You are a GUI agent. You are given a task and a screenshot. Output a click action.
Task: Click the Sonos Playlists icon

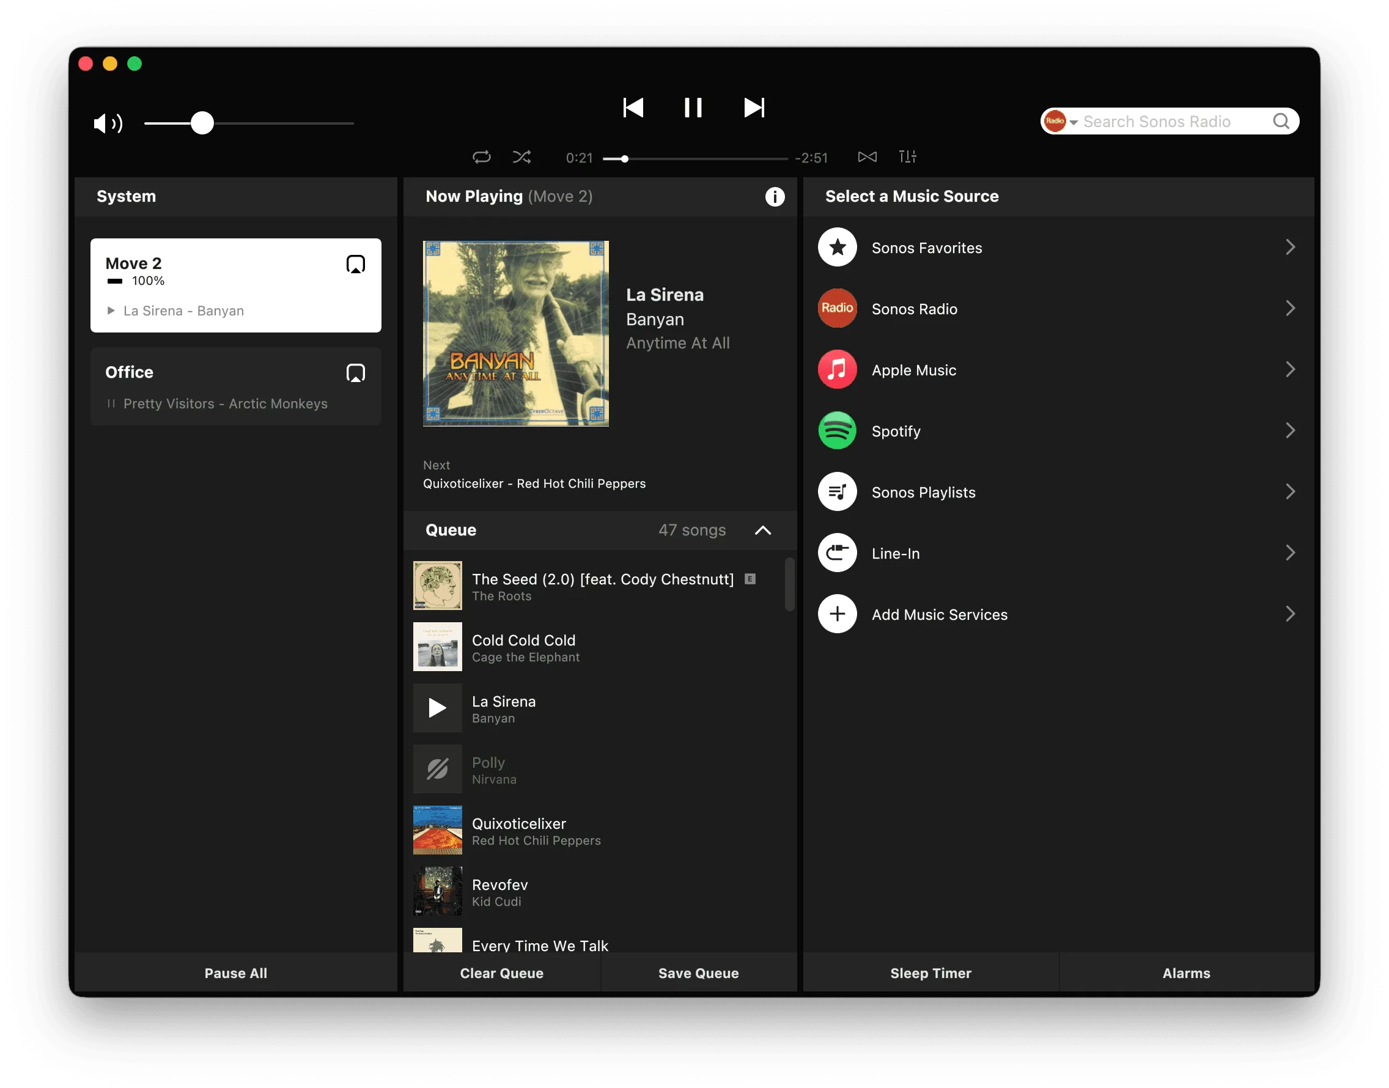(837, 492)
